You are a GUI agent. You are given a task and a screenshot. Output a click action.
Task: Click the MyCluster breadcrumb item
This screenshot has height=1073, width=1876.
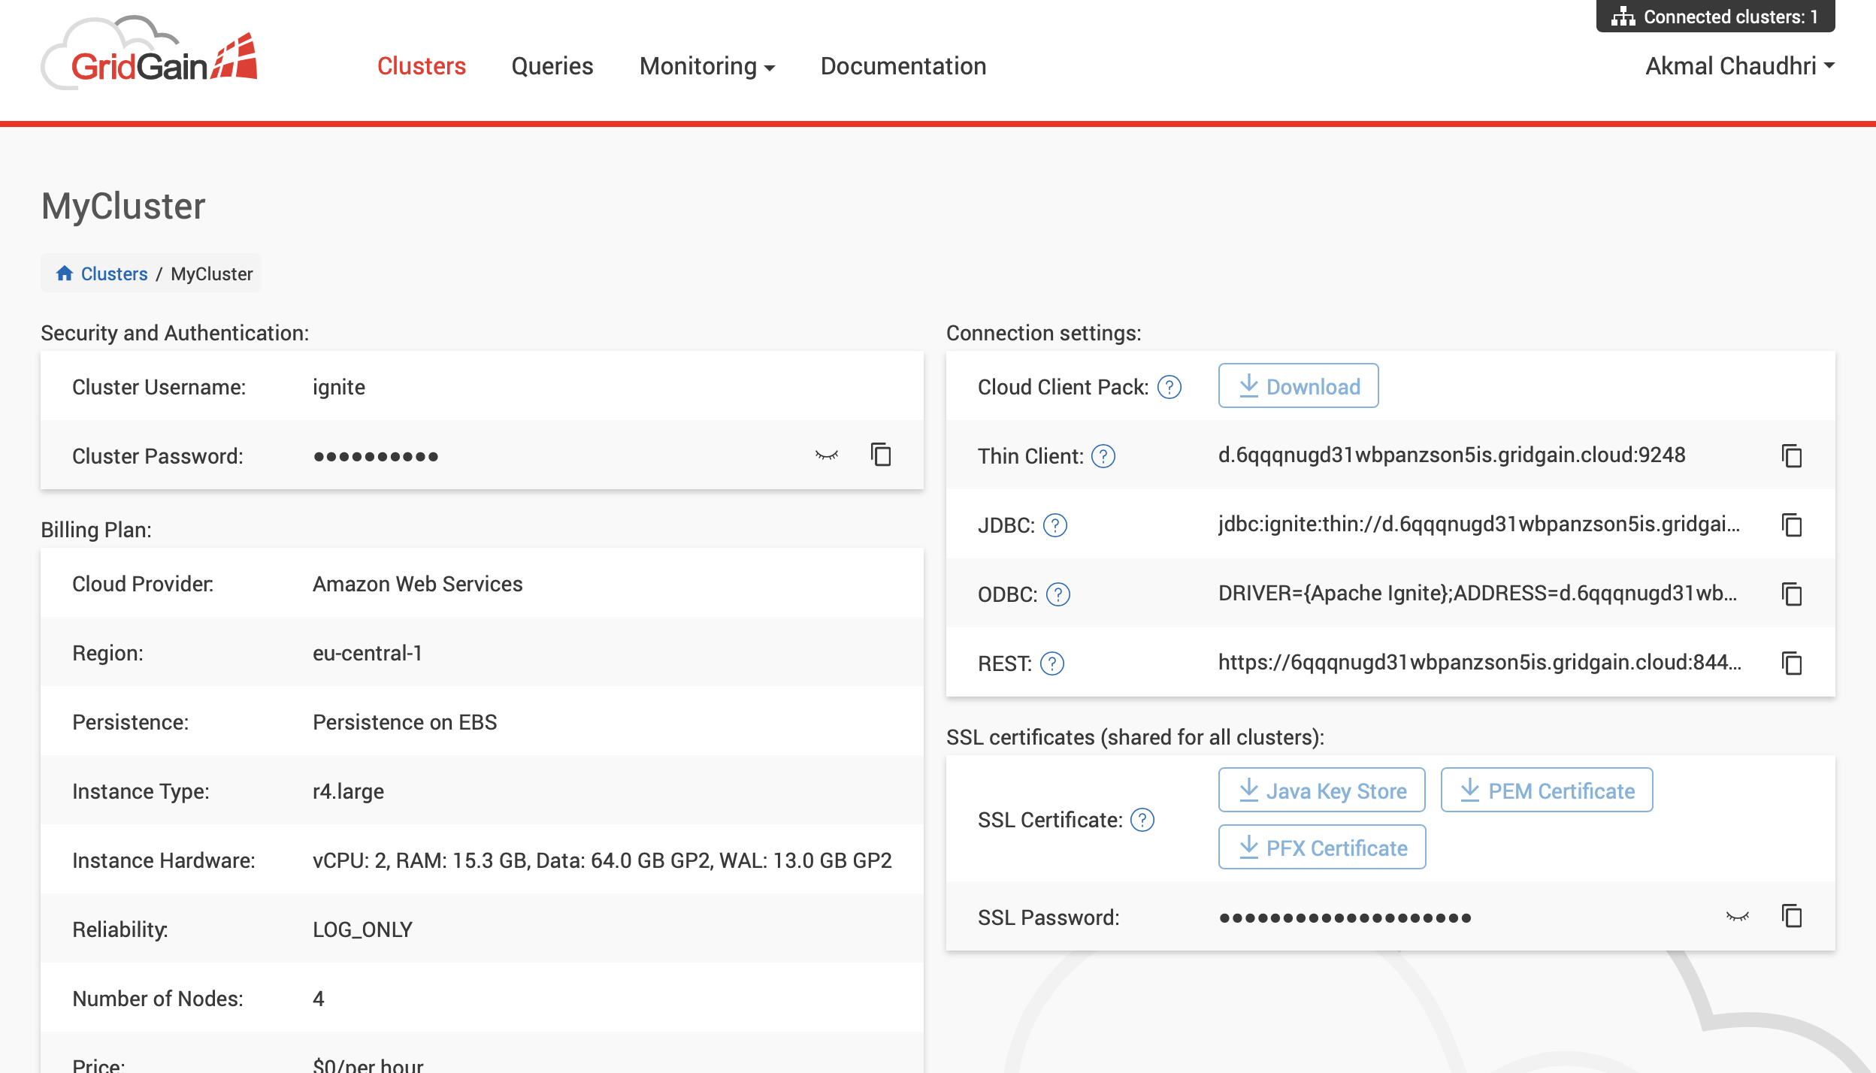[x=212, y=274]
